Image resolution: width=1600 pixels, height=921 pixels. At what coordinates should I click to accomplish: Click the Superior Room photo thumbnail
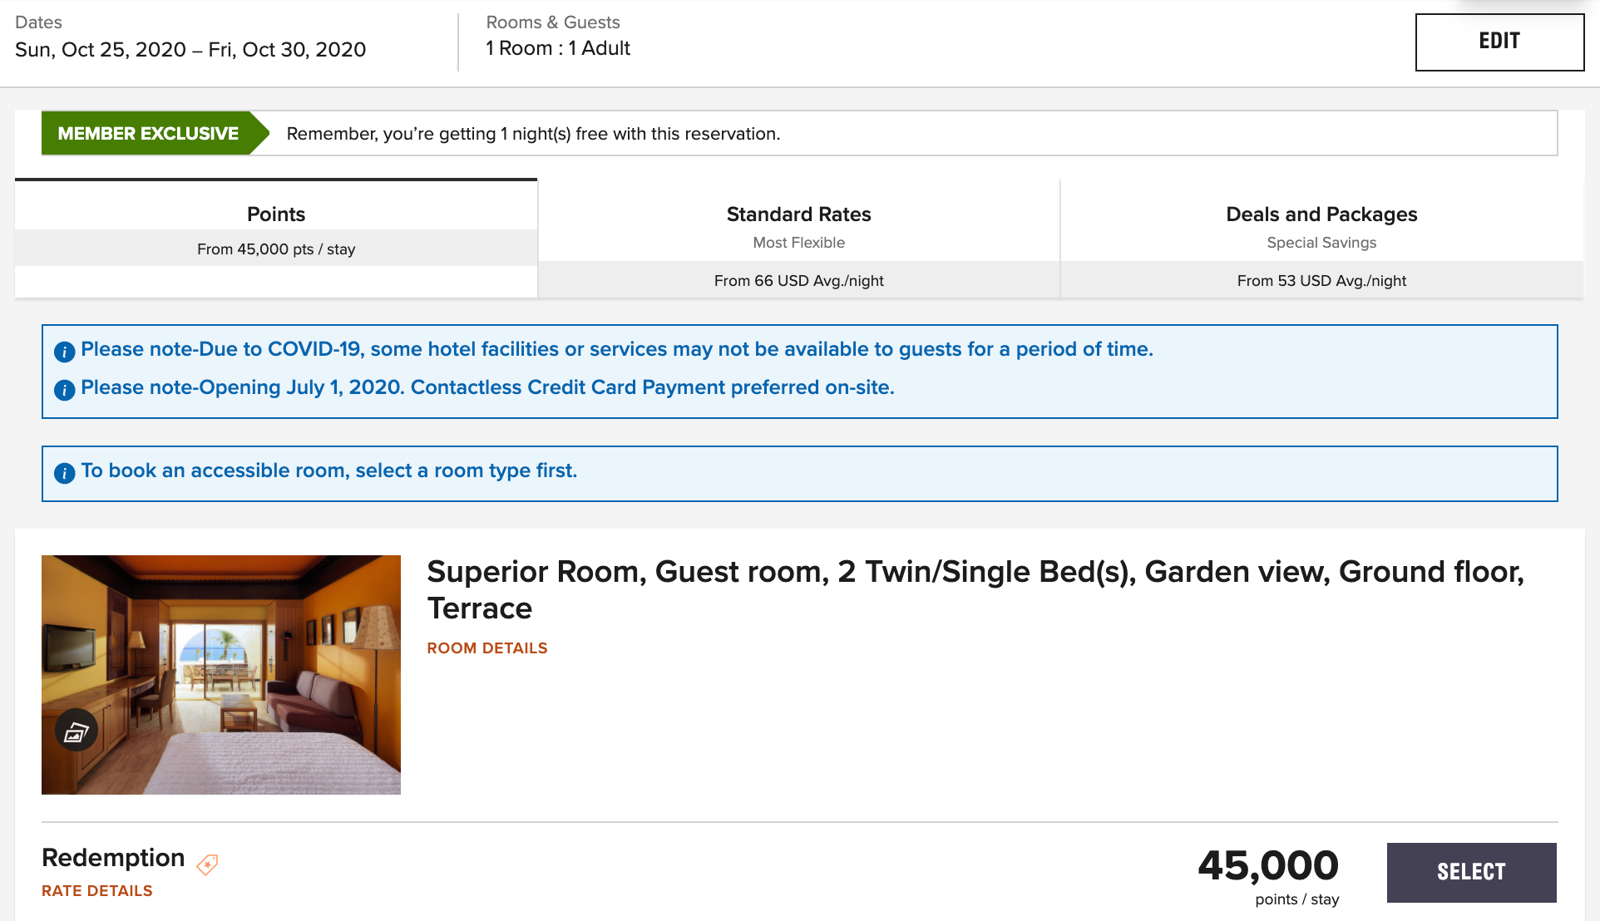[x=221, y=675]
